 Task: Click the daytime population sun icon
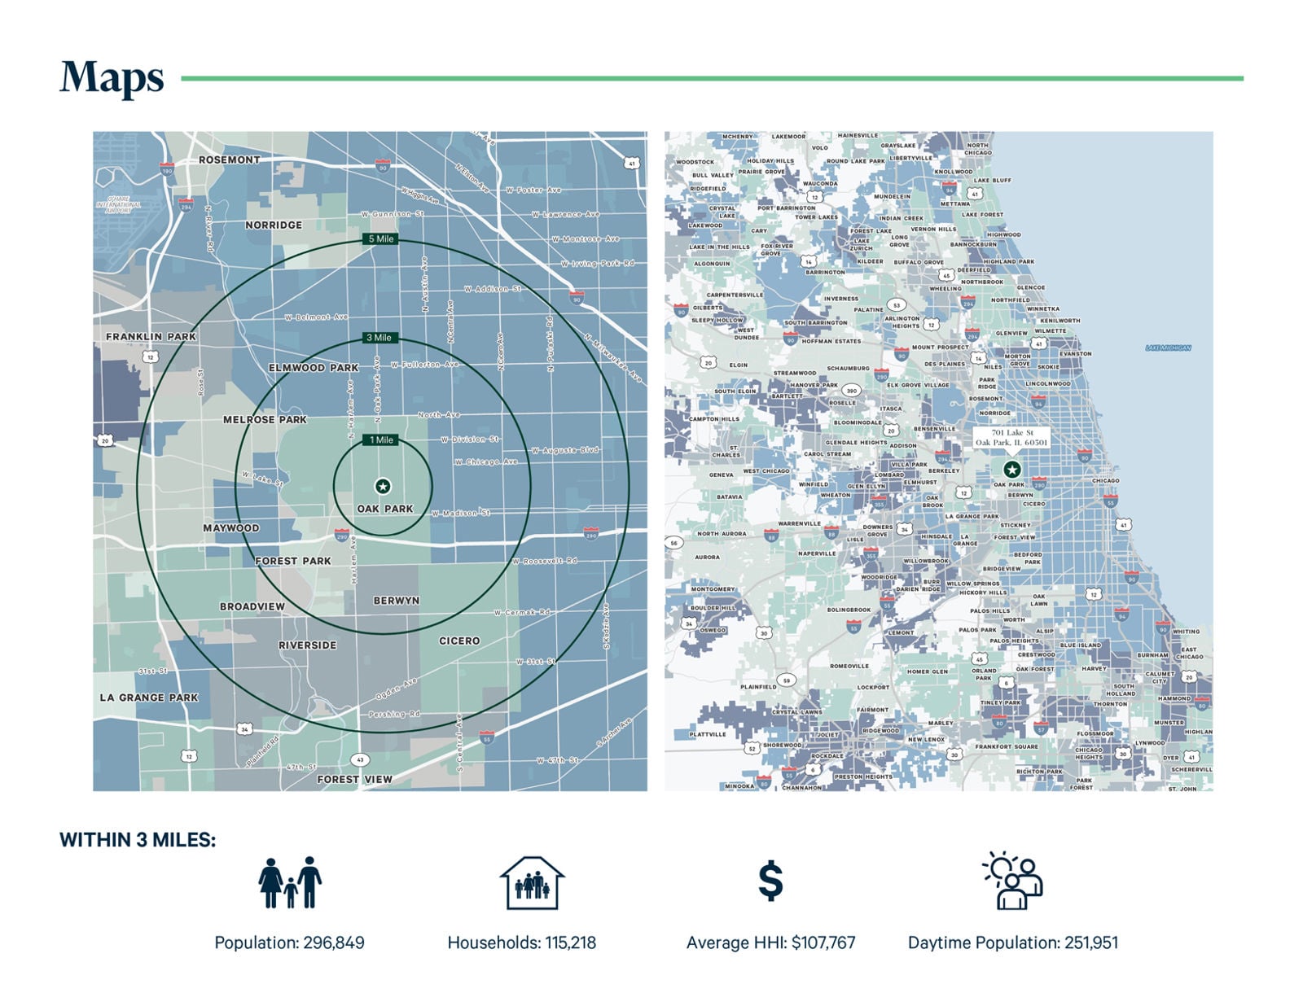[x=1012, y=881]
